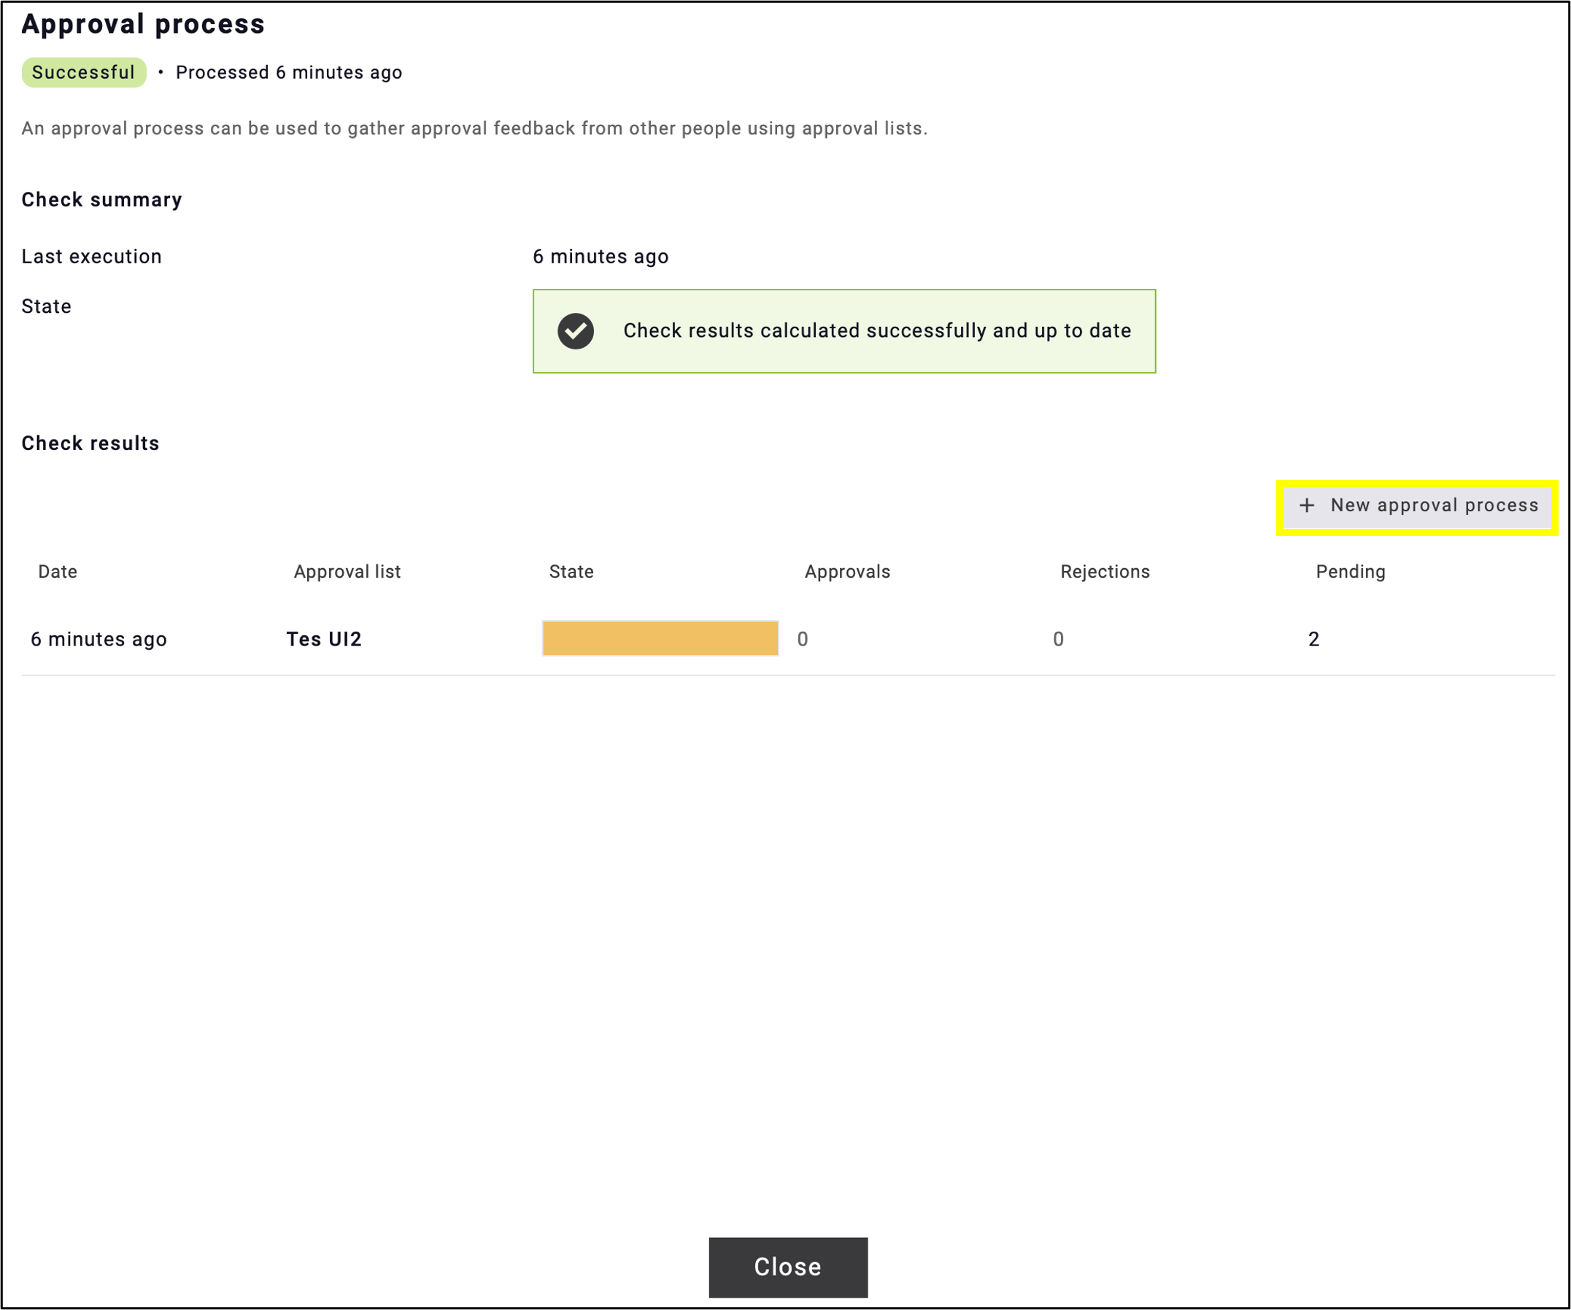Click the Pending count value 2
This screenshot has height=1310, width=1571.
point(1313,639)
